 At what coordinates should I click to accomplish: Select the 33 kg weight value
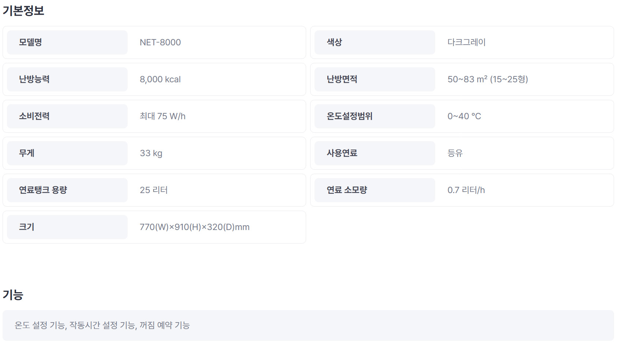point(151,153)
